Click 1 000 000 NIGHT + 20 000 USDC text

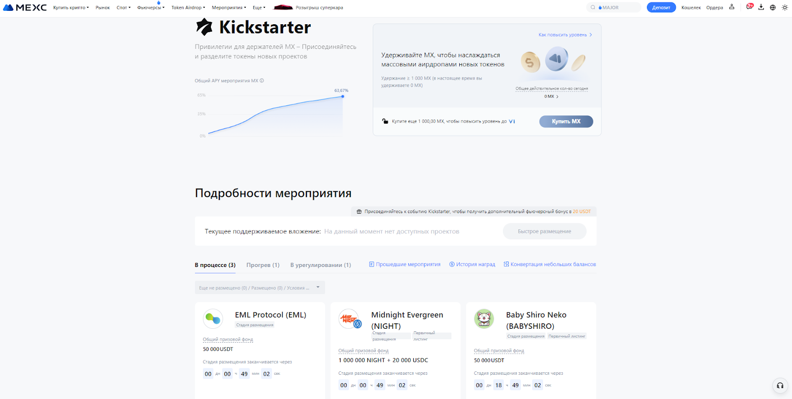pos(383,360)
